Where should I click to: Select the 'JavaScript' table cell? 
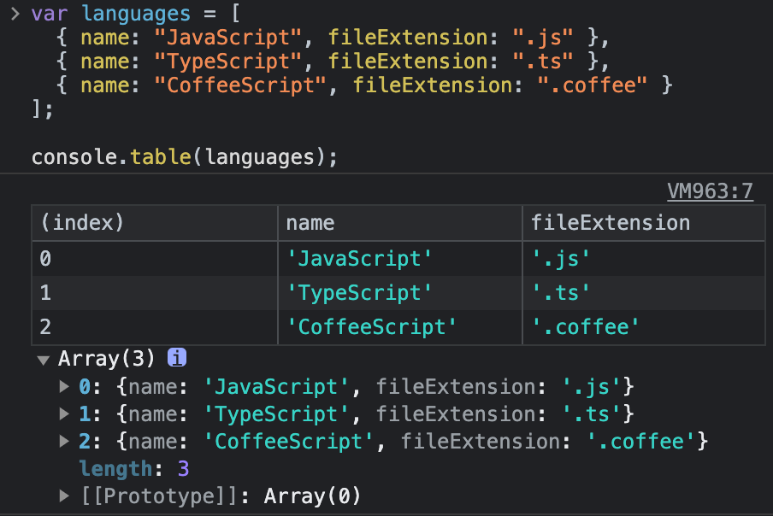(400, 259)
